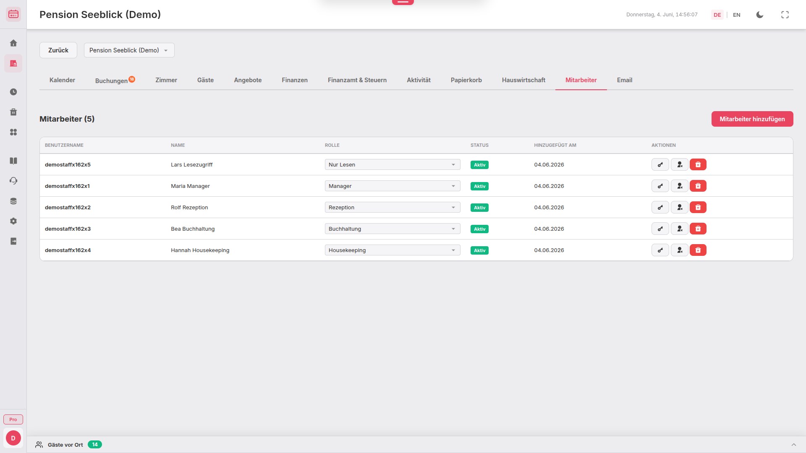Open the role dropdown for Lars Lesezugriff
Screen dimensions: 806x453
[392, 164]
